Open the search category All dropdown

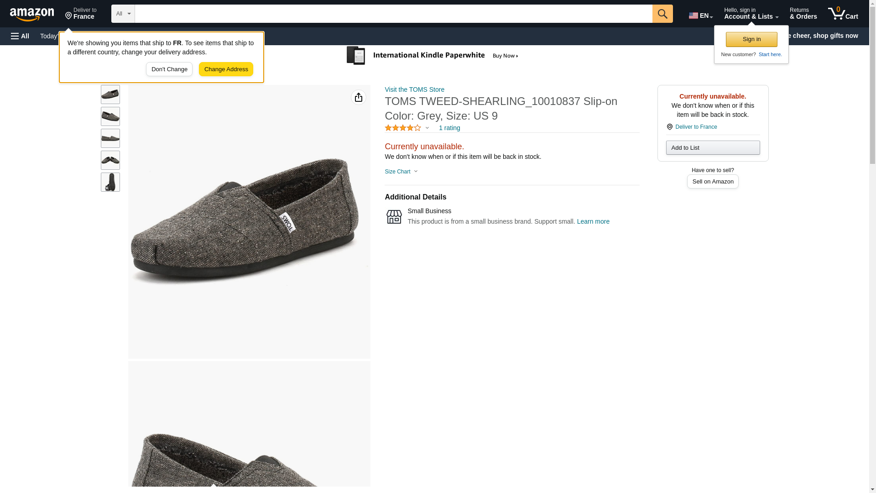(x=123, y=14)
